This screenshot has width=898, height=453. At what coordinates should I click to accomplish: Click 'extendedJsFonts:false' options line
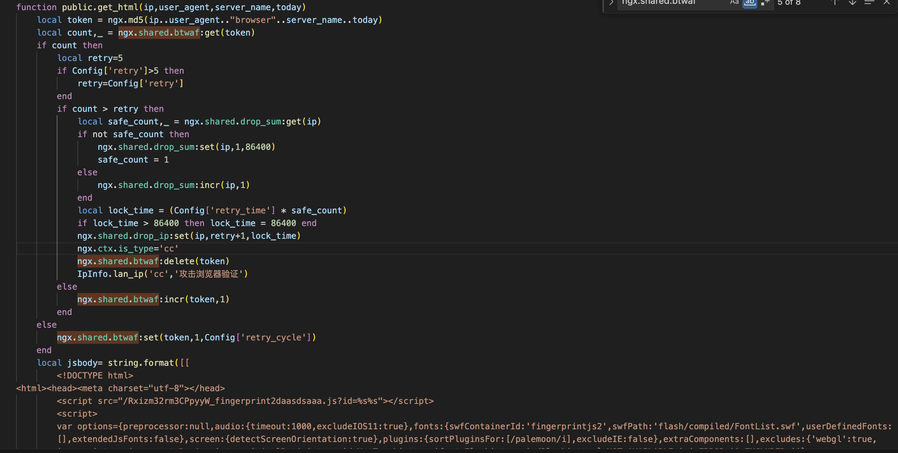(467, 439)
